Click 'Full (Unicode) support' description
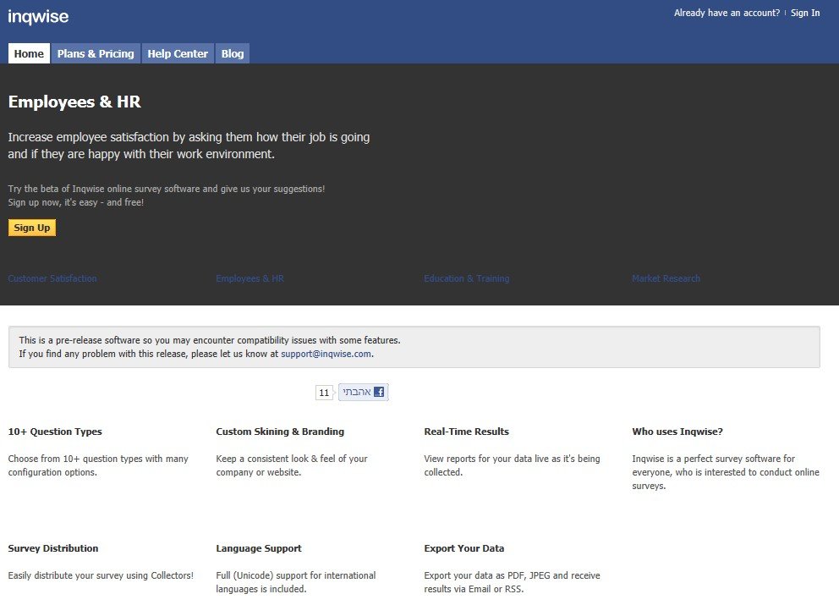 pos(296,582)
